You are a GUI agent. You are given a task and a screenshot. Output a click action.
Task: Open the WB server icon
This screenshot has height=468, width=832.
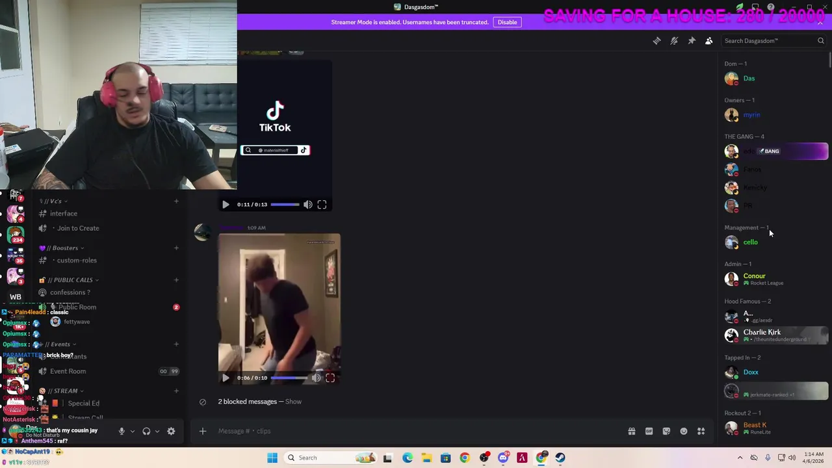(16, 297)
